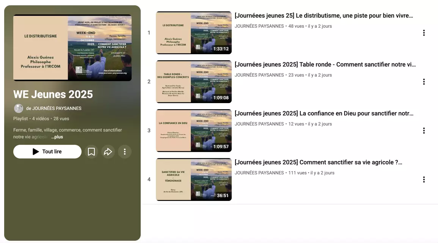Click the 1:09:08 Table ronde thumbnail

pos(194,82)
